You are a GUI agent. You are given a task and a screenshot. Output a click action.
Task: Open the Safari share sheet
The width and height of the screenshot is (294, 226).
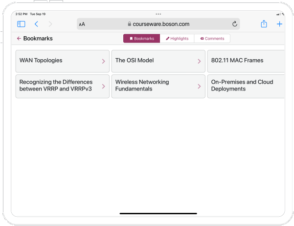tap(264, 24)
